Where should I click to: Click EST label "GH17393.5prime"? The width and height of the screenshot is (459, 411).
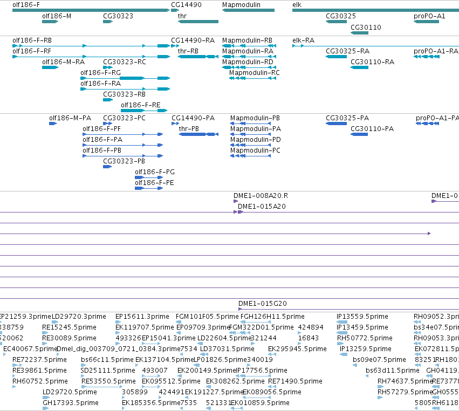point(71,403)
